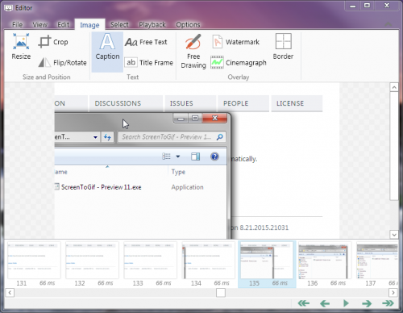Image resolution: width=403 pixels, height=313 pixels.
Task: Switch to the Playback tab
Action: coord(152,24)
